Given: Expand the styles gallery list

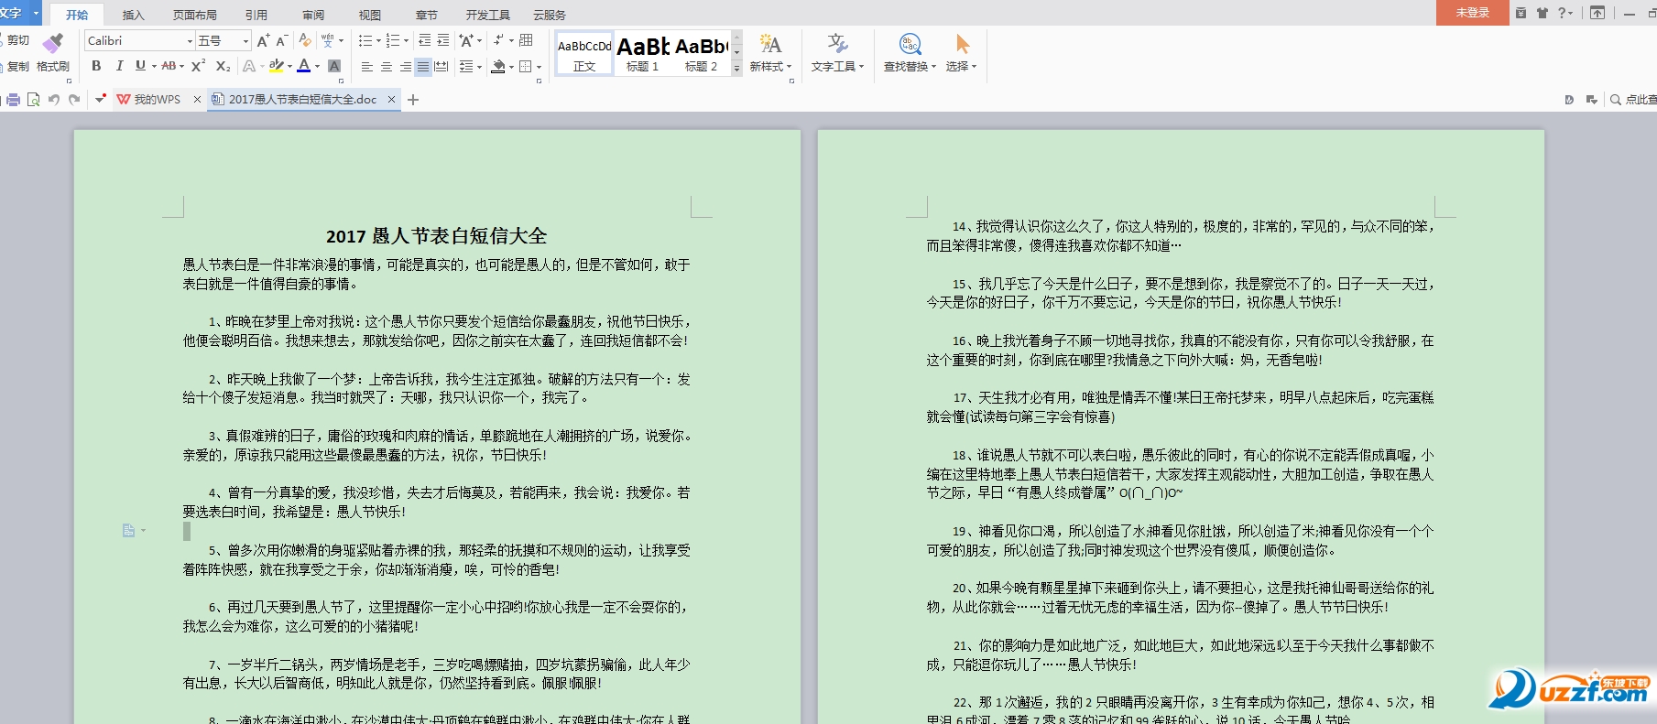Looking at the screenshot, I should pyautogui.click(x=736, y=69).
